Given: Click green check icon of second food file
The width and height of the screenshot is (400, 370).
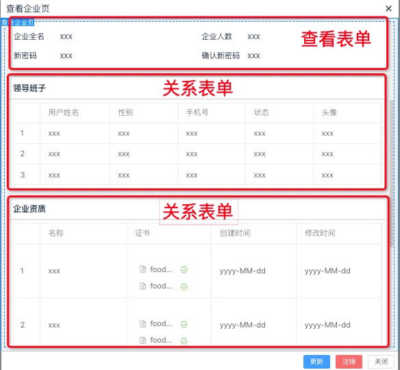Looking at the screenshot, I should [184, 287].
